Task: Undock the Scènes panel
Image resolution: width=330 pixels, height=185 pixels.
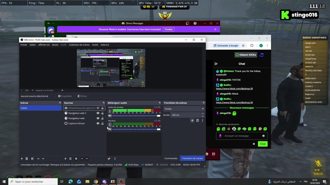Action: point(60,103)
